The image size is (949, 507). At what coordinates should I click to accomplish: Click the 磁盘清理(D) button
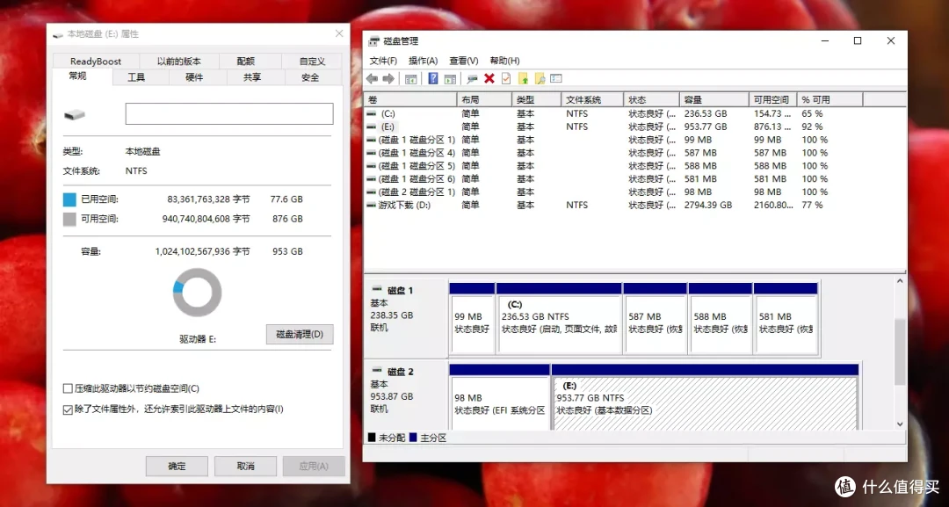point(300,334)
